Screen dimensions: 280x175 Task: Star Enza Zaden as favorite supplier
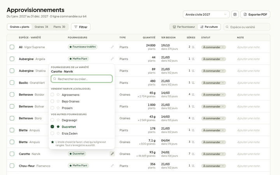tap(58, 133)
